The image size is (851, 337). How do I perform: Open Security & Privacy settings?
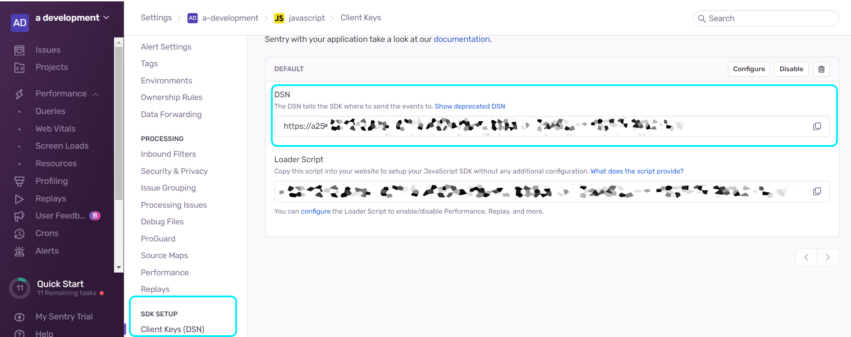coord(174,171)
